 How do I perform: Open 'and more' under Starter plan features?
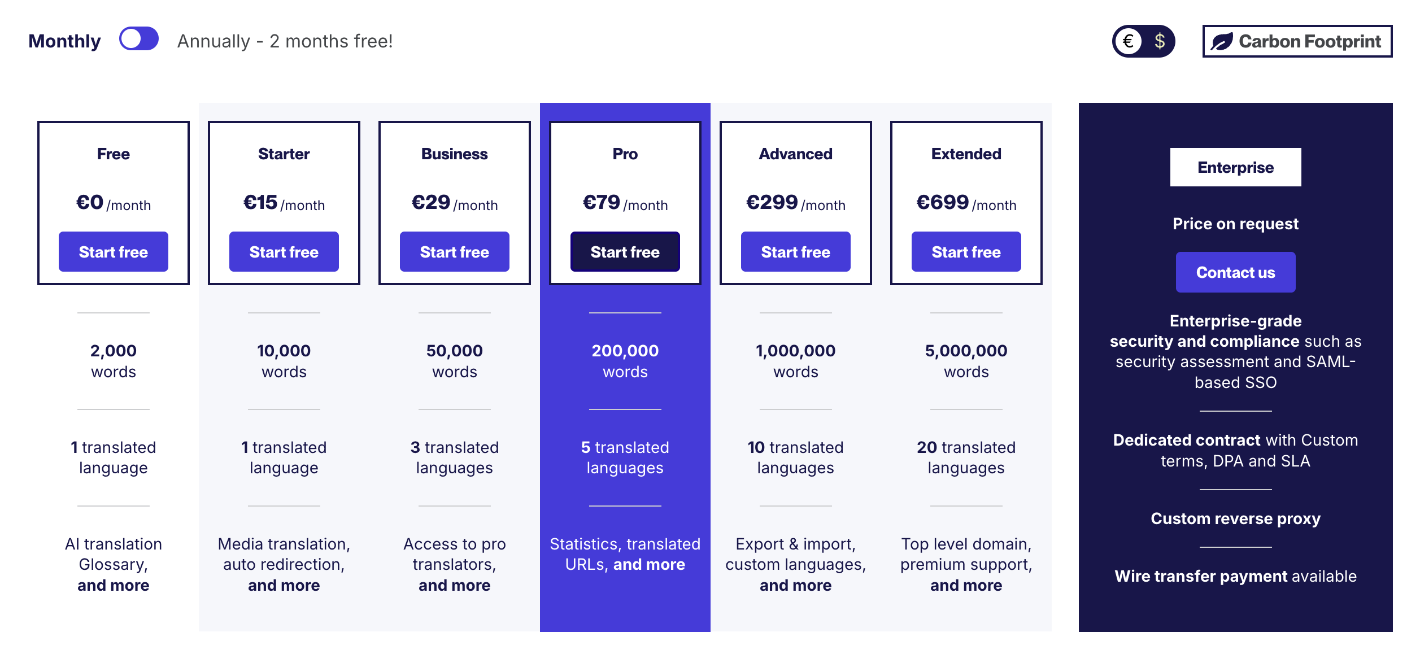[284, 585]
